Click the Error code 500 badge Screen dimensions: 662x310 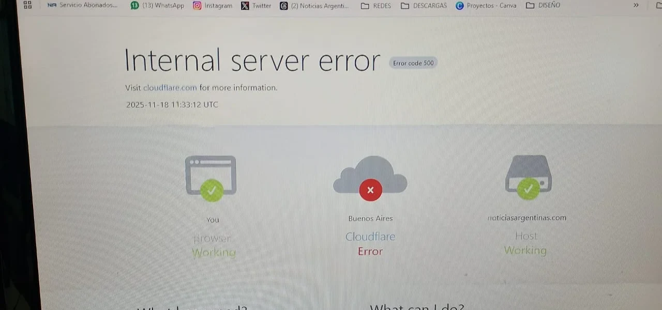(x=413, y=63)
